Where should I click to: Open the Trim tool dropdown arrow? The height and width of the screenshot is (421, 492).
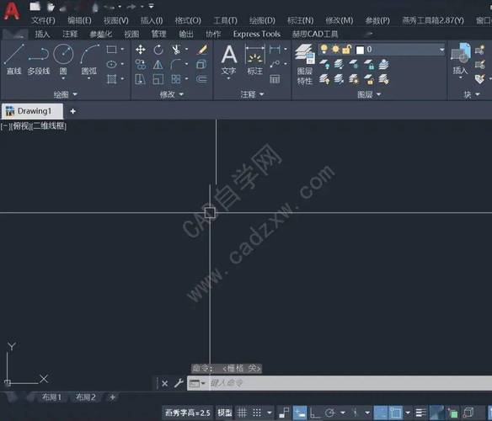tap(187, 49)
